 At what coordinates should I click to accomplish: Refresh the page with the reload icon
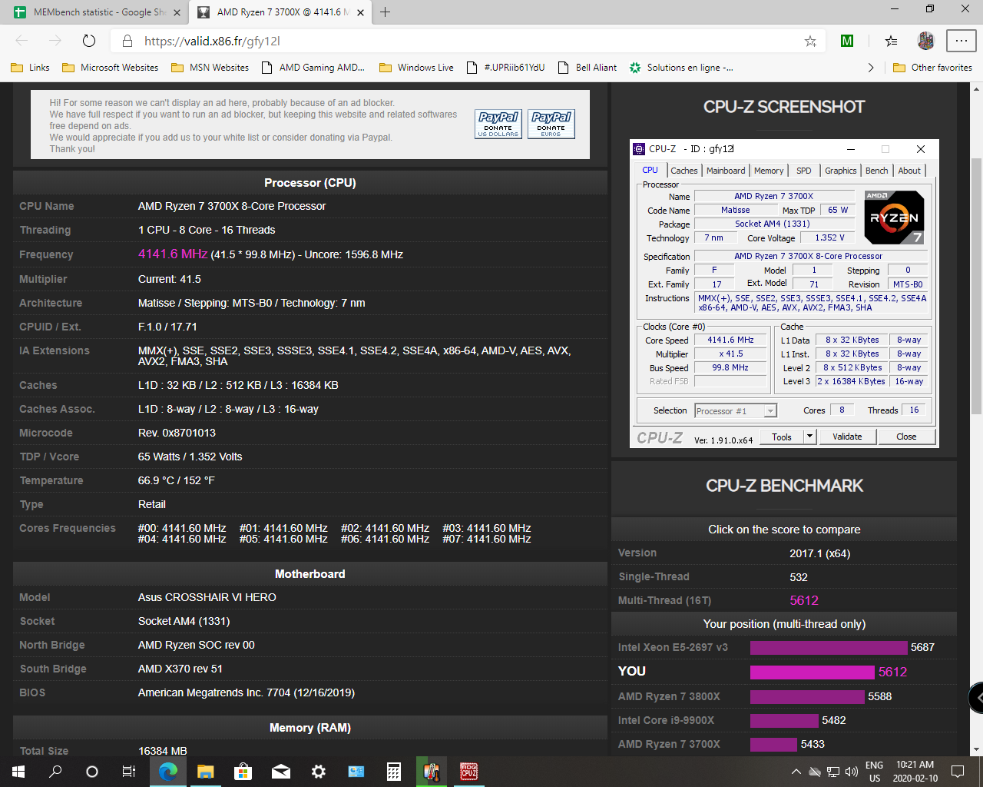89,41
